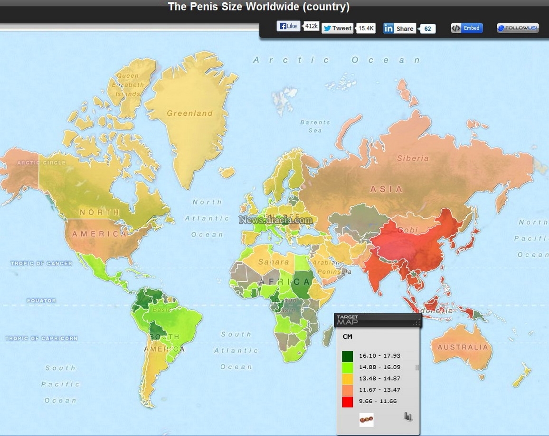
Task: Select the dark green 16.10 - 17.93 swatch
Action: [x=347, y=356]
